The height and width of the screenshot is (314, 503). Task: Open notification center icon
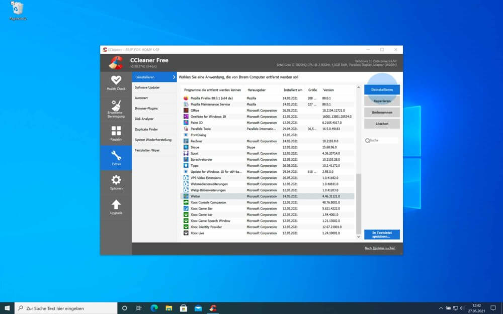(493, 308)
